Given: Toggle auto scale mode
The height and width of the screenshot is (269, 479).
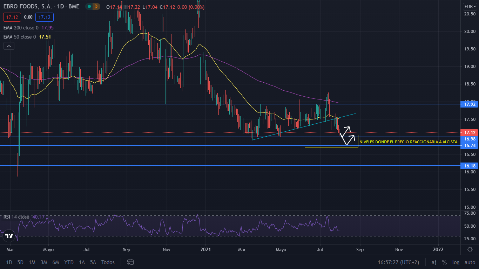Looking at the screenshot, I should (x=470, y=262).
